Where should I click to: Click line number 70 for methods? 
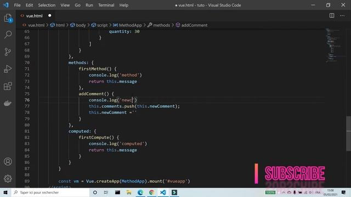coord(27,62)
